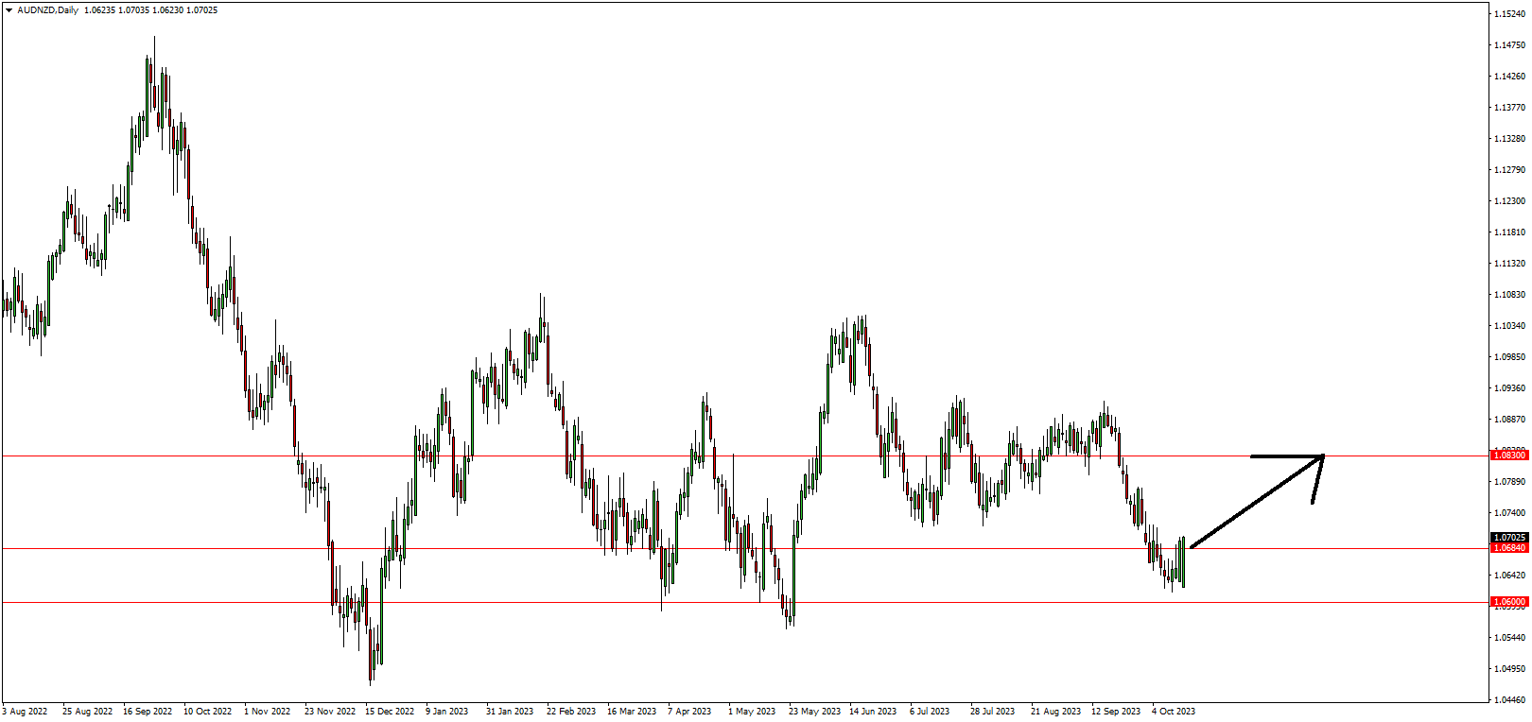
Task: Click the 16 Sep 2022 date label
Action: [x=148, y=712]
